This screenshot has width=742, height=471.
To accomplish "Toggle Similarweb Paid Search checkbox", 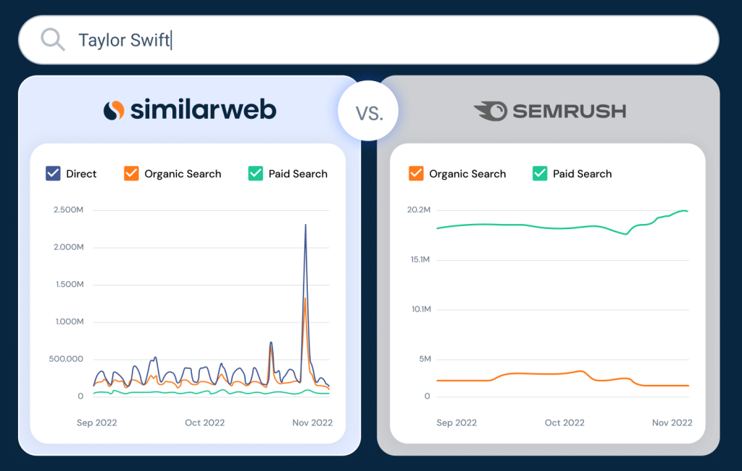I will tap(256, 173).
